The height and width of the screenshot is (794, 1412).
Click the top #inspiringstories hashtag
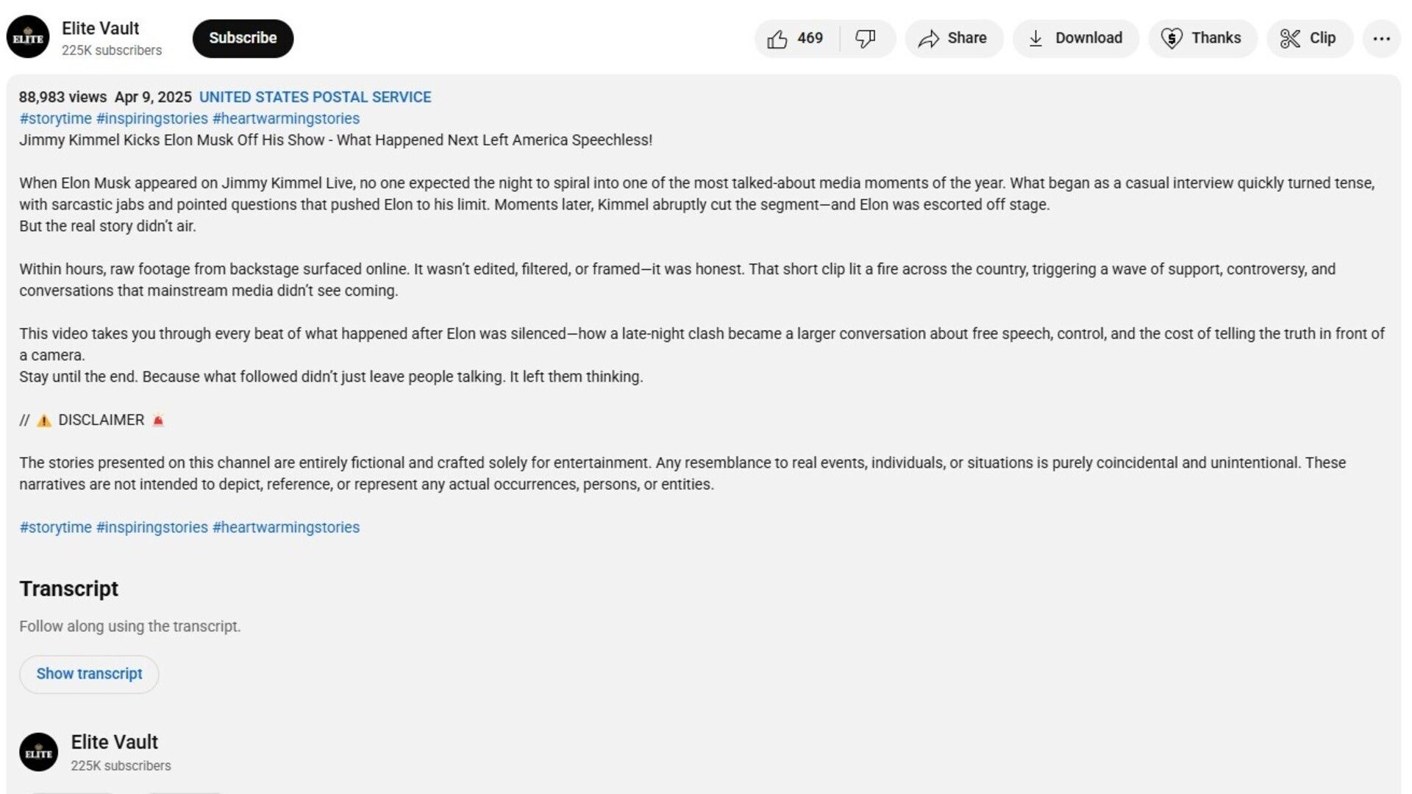[152, 118]
